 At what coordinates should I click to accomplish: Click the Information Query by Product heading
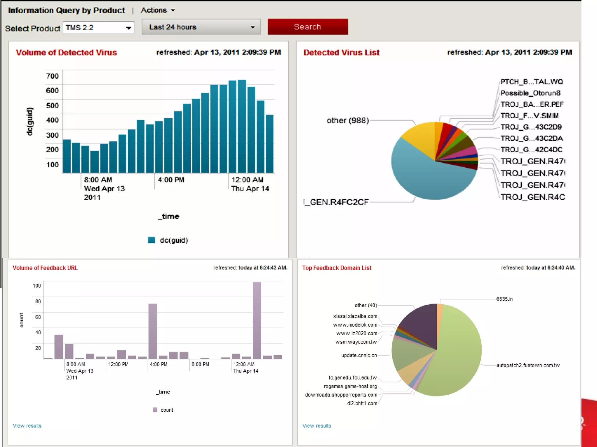tap(66, 10)
